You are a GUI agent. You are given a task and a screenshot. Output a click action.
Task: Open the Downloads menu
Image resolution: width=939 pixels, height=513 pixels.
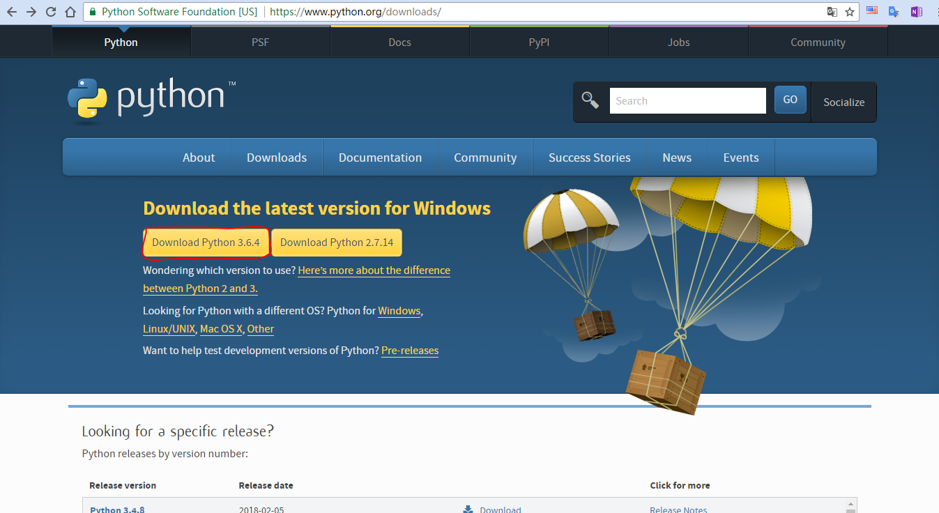pos(277,158)
